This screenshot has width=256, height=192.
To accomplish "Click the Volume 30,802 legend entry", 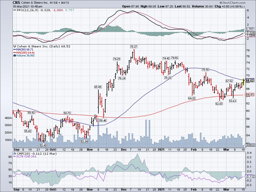I will pyautogui.click(x=25, y=55).
